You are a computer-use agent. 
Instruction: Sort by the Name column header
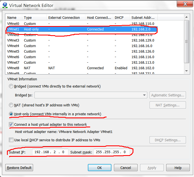point(14,17)
